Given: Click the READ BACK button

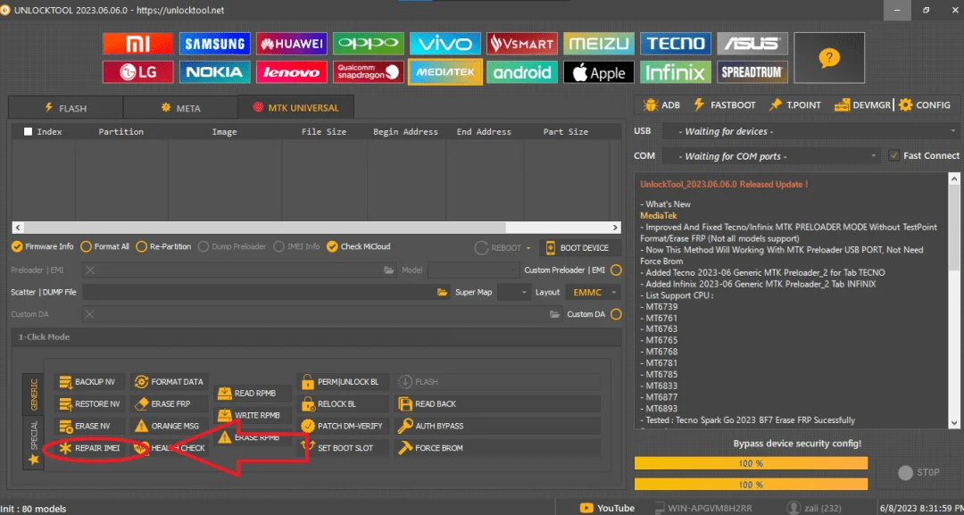Looking at the screenshot, I should [497, 403].
